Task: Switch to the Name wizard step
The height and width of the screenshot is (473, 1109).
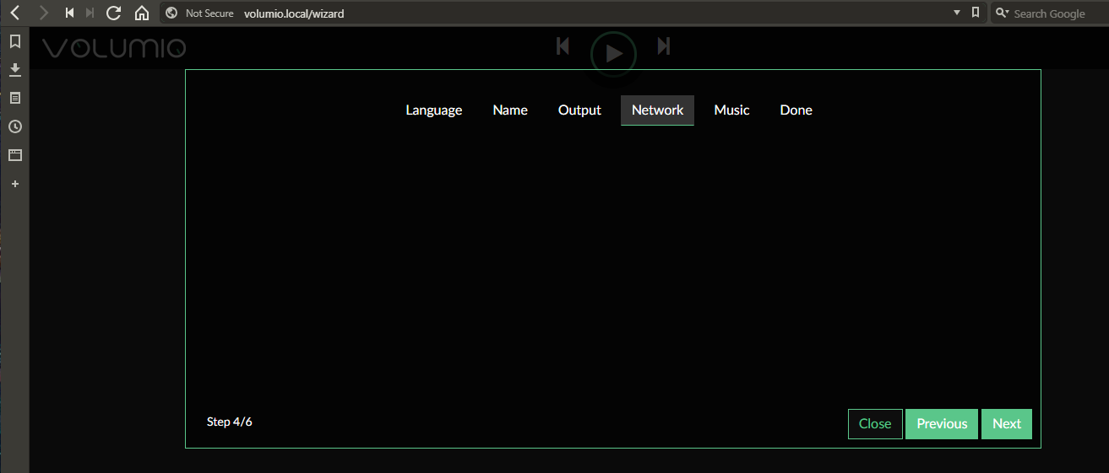Action: tap(510, 110)
